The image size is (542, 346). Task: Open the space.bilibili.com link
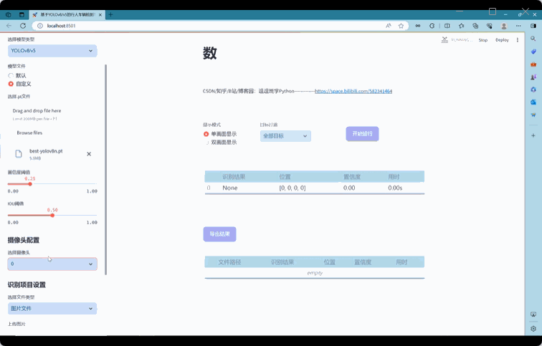[x=353, y=91]
